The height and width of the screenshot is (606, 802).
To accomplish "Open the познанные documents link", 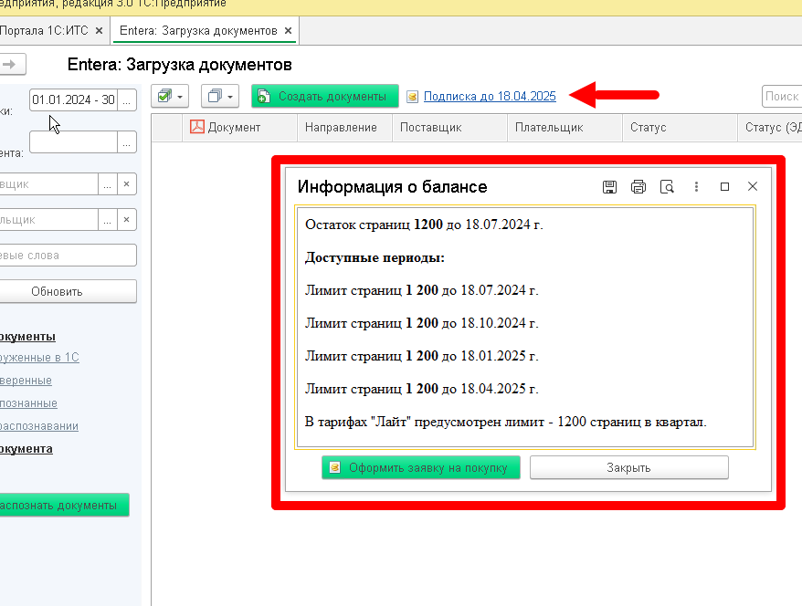I will coord(28,403).
